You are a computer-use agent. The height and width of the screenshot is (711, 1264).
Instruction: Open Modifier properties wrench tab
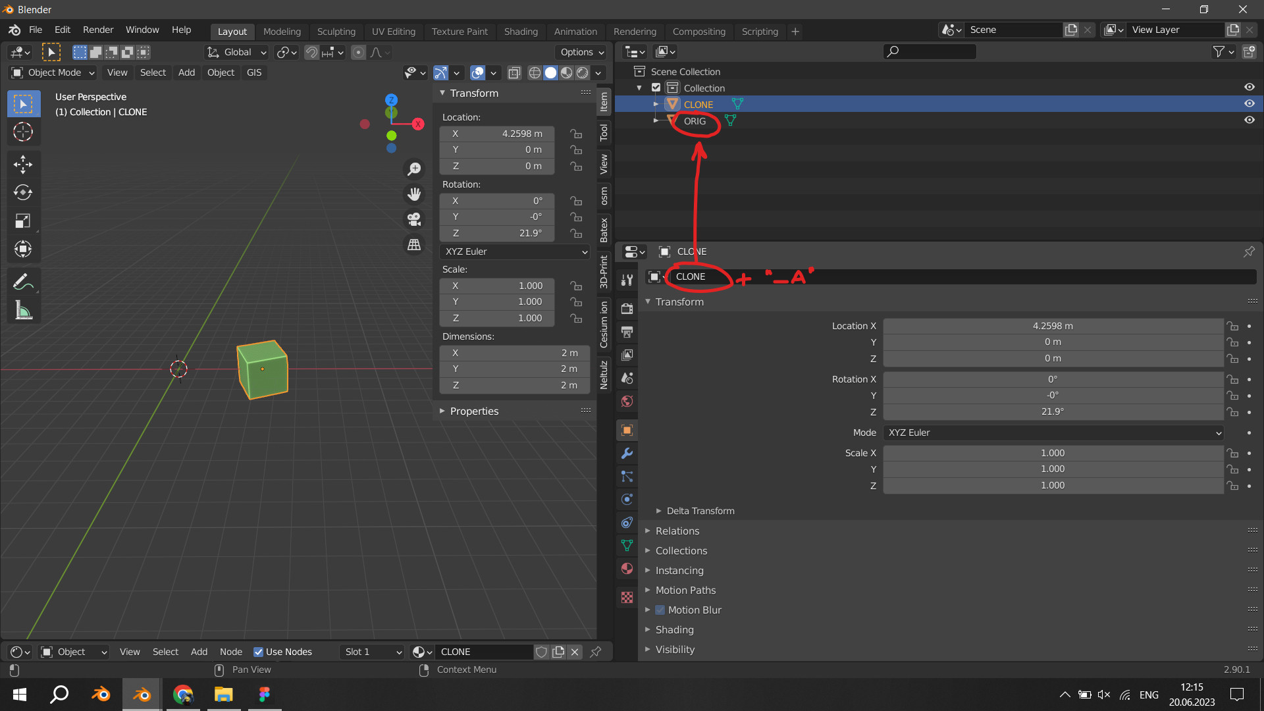627,454
